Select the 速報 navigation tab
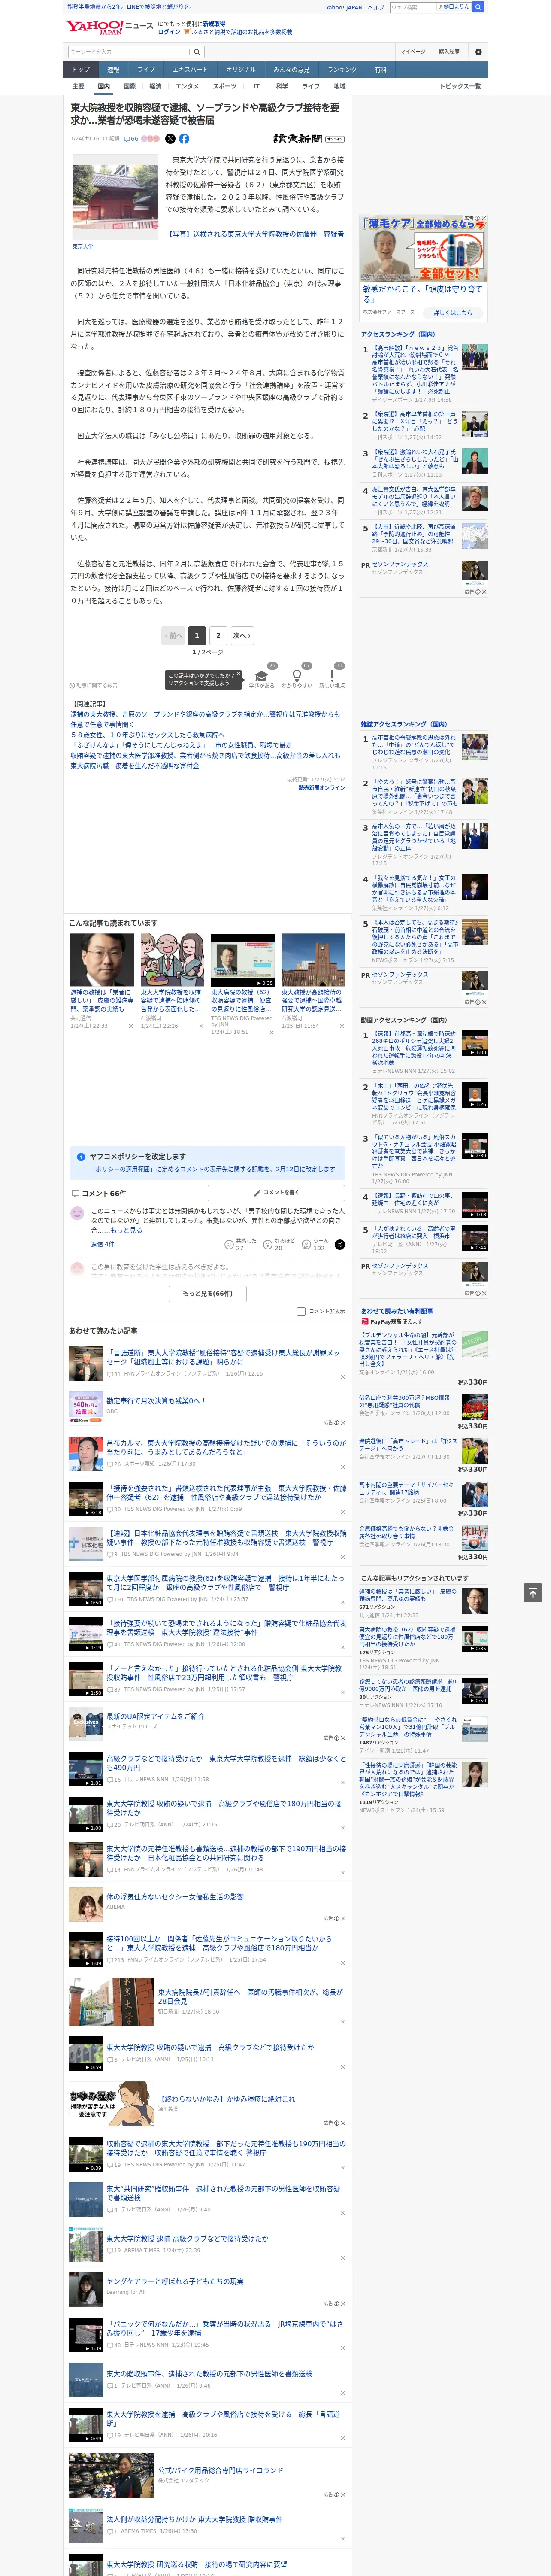 [x=113, y=70]
